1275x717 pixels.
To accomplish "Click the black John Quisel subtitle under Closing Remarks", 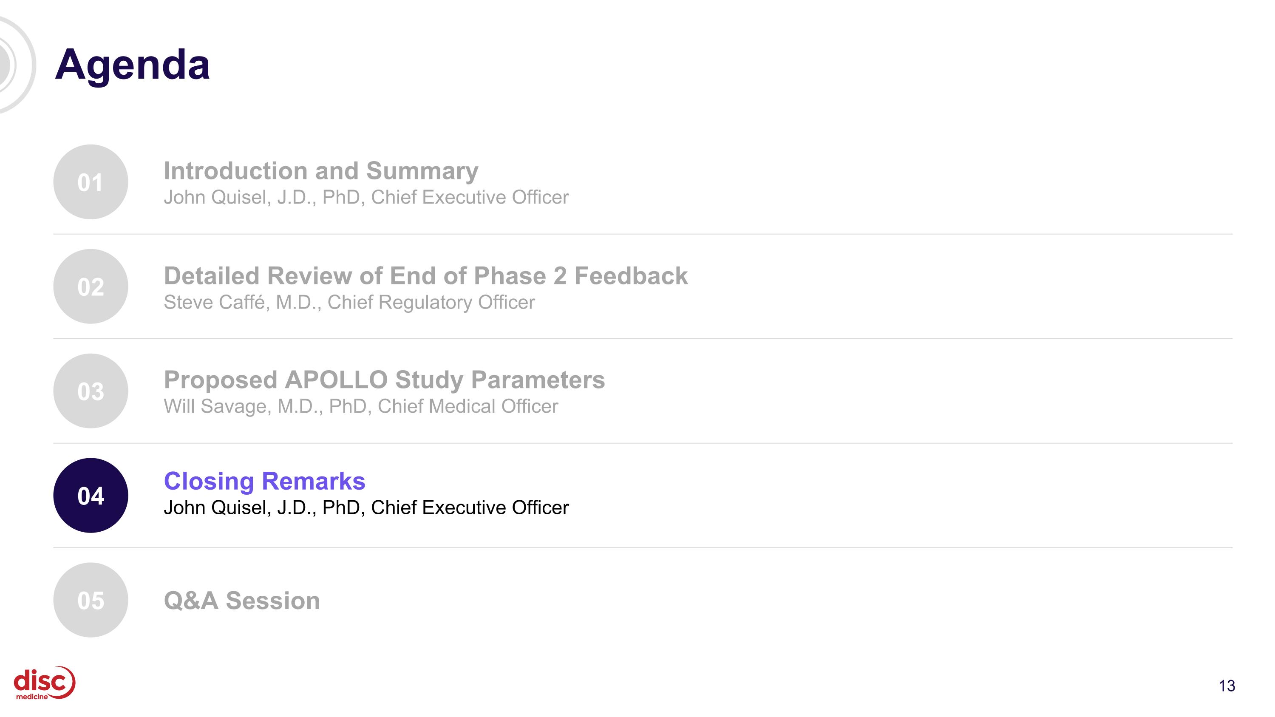I will point(366,508).
